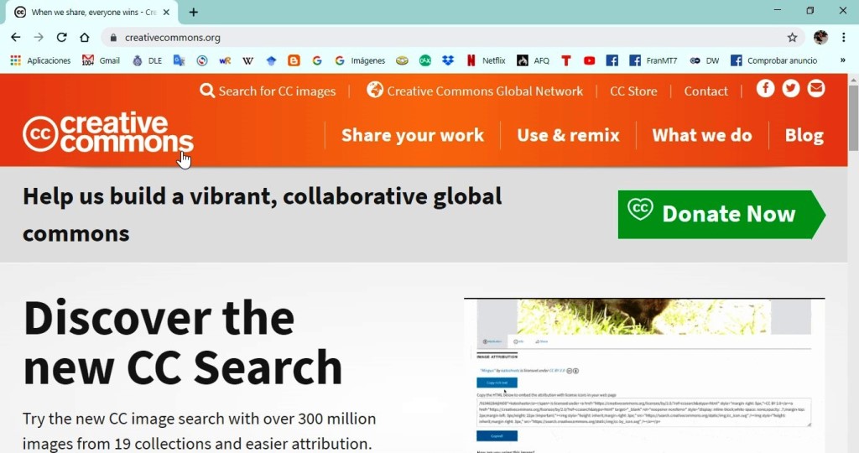Open the browser home page icon
859x453 pixels.
click(x=85, y=37)
